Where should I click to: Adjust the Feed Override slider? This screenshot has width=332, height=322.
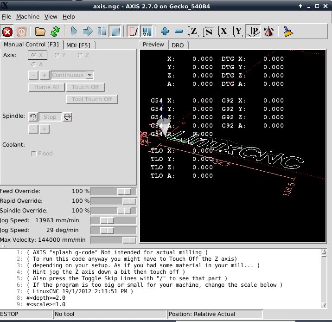123,191
